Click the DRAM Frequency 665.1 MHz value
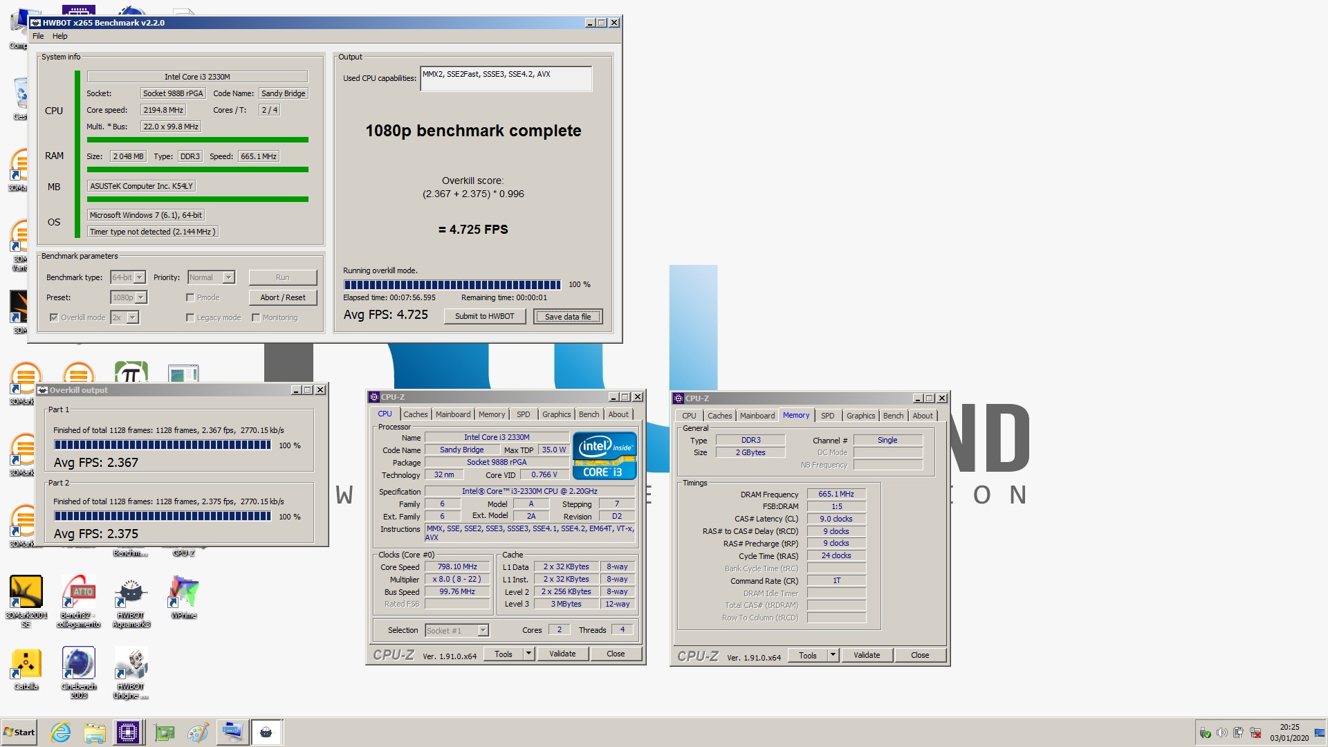 click(x=836, y=494)
